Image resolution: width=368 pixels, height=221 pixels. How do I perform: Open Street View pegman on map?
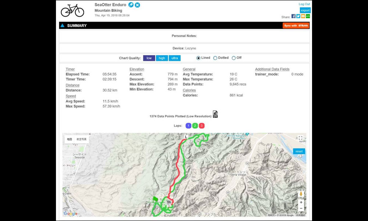click(301, 194)
